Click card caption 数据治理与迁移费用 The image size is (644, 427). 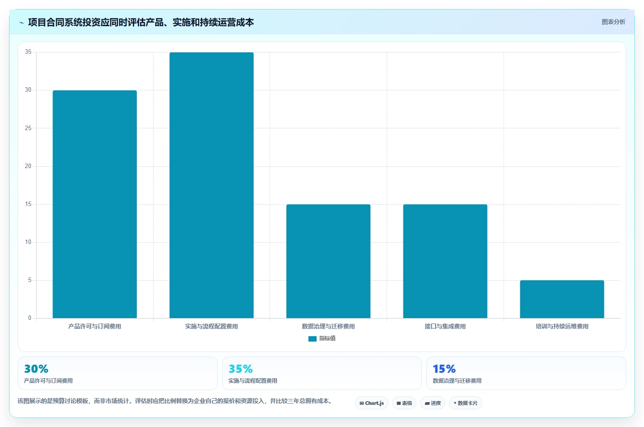457,381
